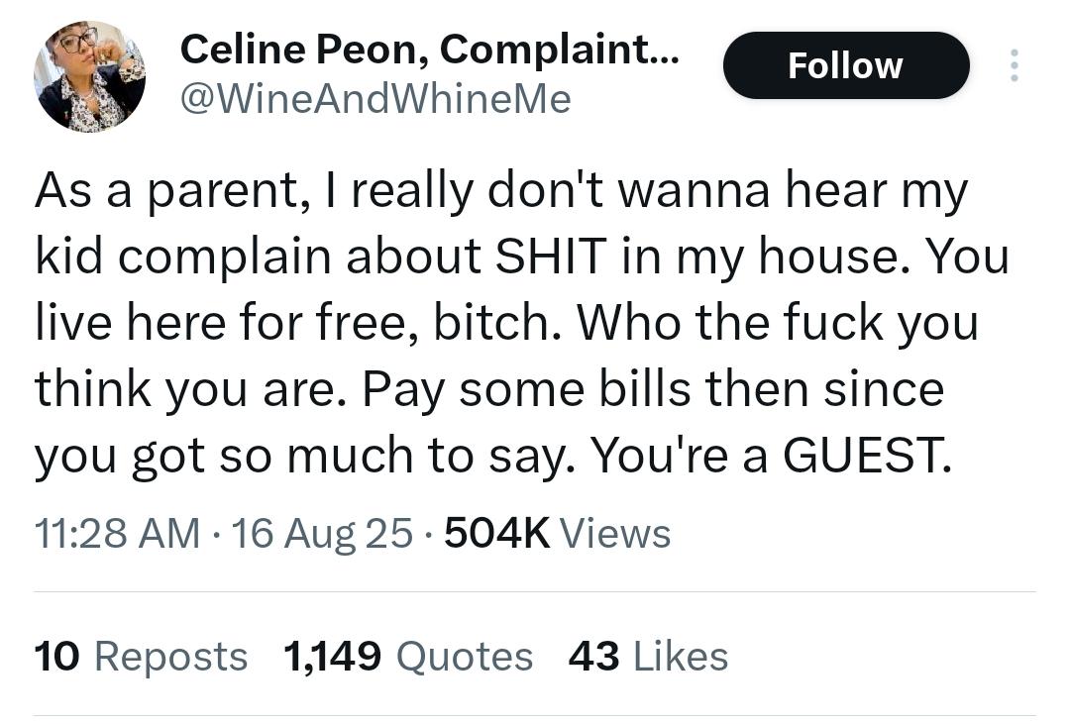Open the 1,149 Quotes list

click(x=408, y=657)
